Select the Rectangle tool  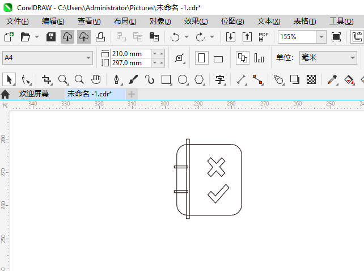pos(167,79)
